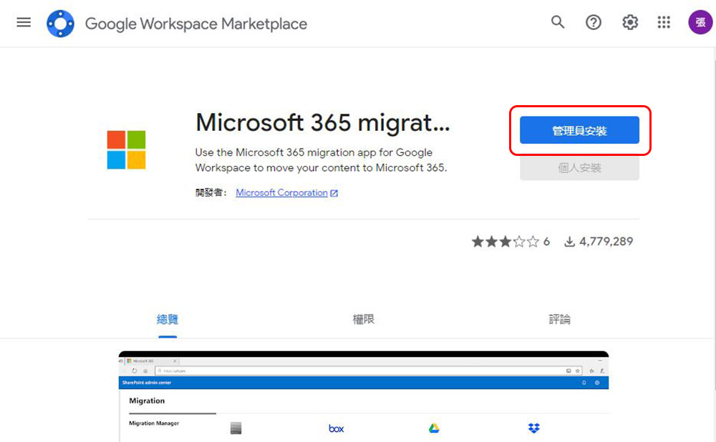Image resolution: width=716 pixels, height=442 pixels.
Task: Click the Google Workspace Marketplace logo
Action: pos(60,24)
